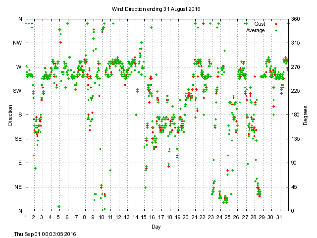Click the red Gust legend marker
This screenshot has height=238, width=317.
click(276, 24)
